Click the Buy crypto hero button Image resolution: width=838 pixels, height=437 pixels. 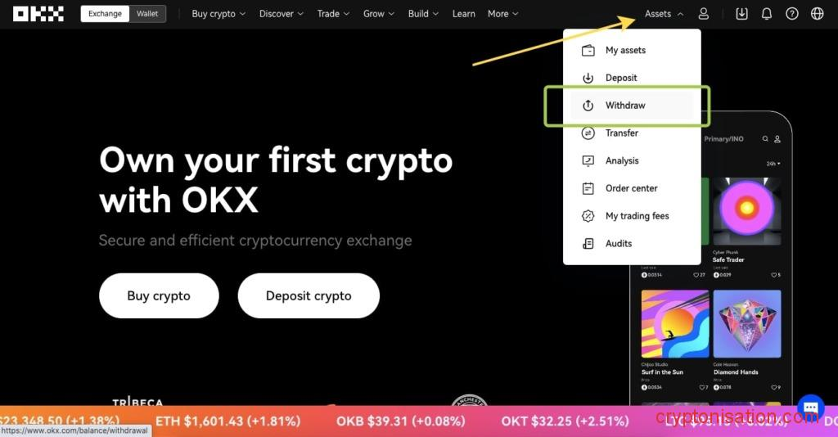159,295
